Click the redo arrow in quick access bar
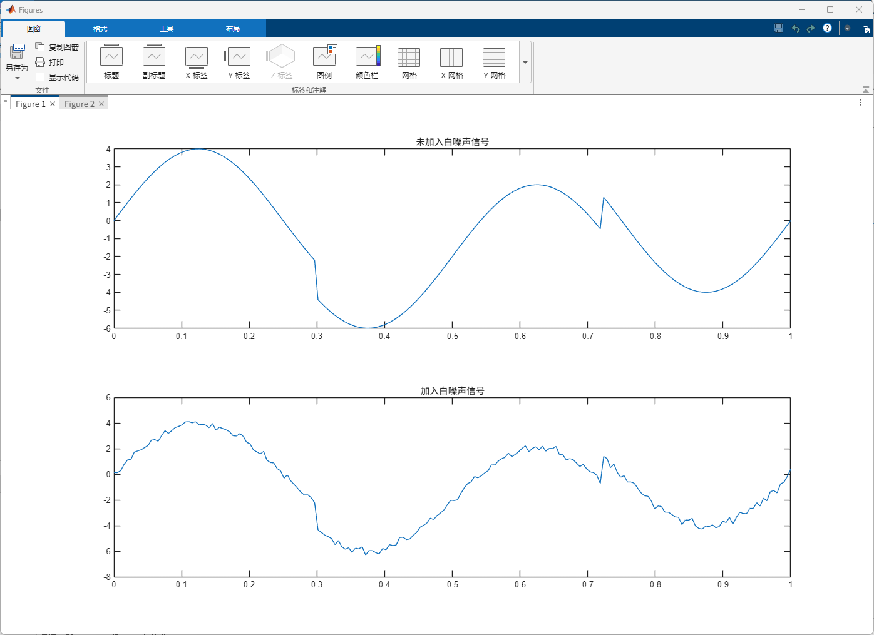This screenshot has height=635, width=874. [811, 28]
